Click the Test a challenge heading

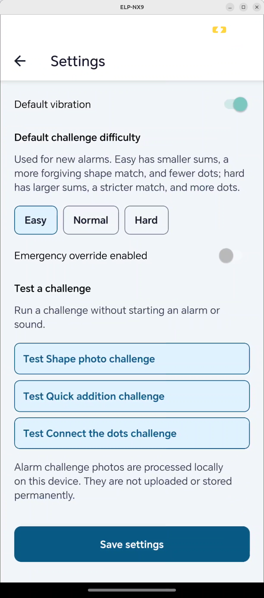coord(53,288)
